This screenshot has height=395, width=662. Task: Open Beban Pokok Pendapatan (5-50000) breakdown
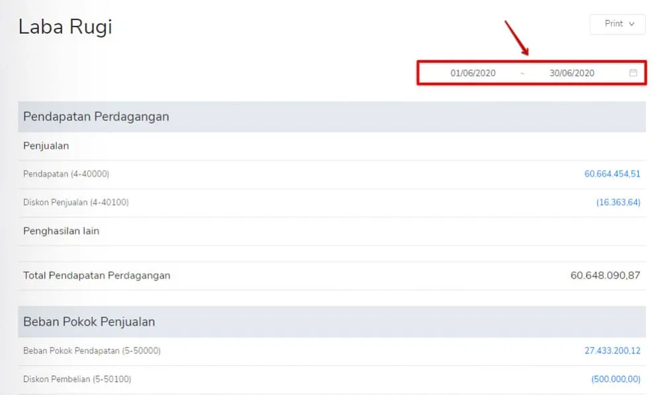coord(613,351)
